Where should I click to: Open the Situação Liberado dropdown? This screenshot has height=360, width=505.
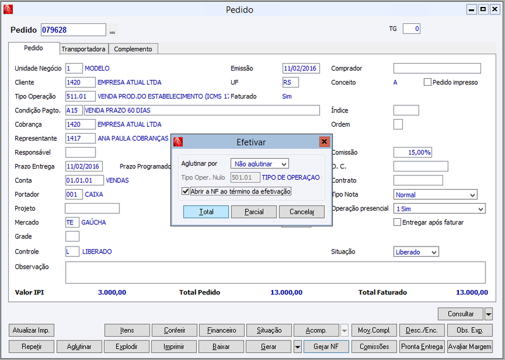point(416,252)
